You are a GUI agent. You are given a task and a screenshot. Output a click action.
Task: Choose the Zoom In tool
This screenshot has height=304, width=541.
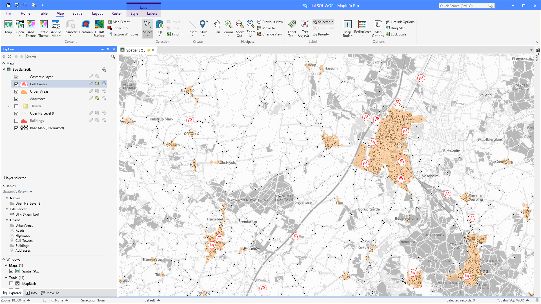coord(228,24)
